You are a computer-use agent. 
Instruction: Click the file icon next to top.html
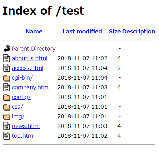pyautogui.click(x=7, y=136)
